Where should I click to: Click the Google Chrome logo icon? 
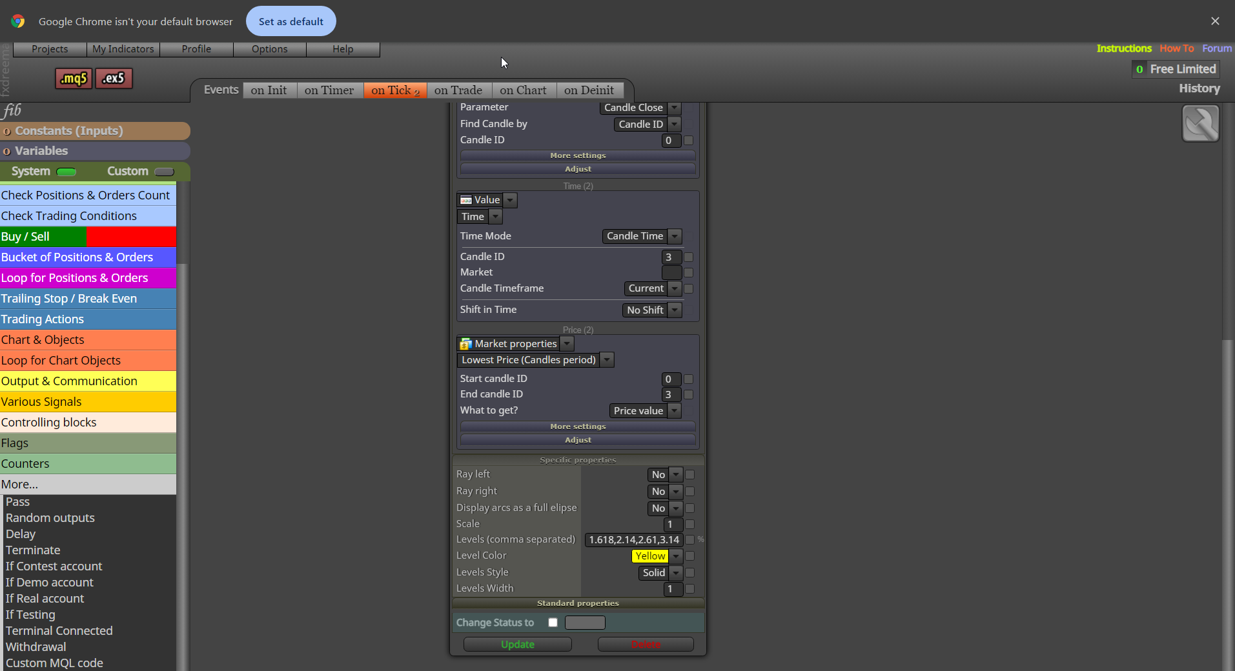tap(18, 21)
